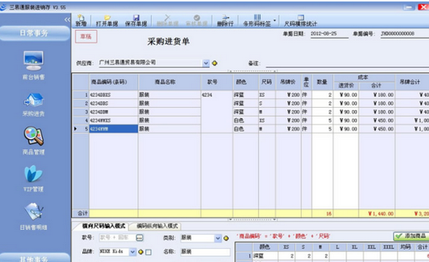
Task: Open 商品管理 product management
Action: (34, 140)
